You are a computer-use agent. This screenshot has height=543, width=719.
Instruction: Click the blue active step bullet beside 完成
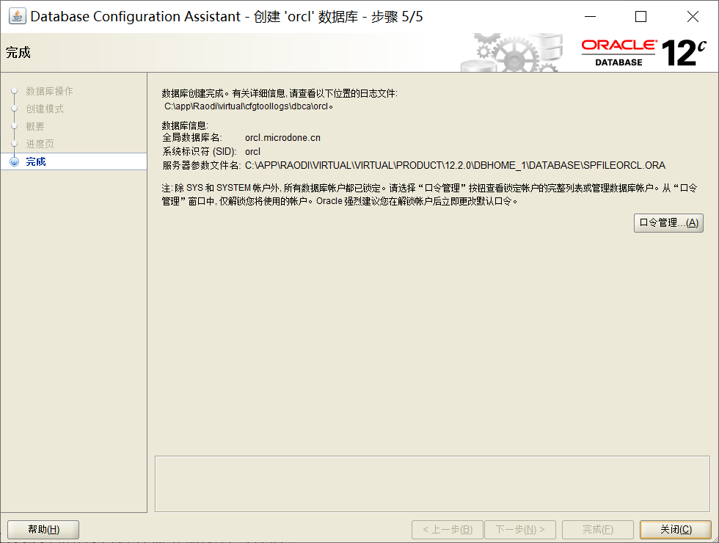15,161
